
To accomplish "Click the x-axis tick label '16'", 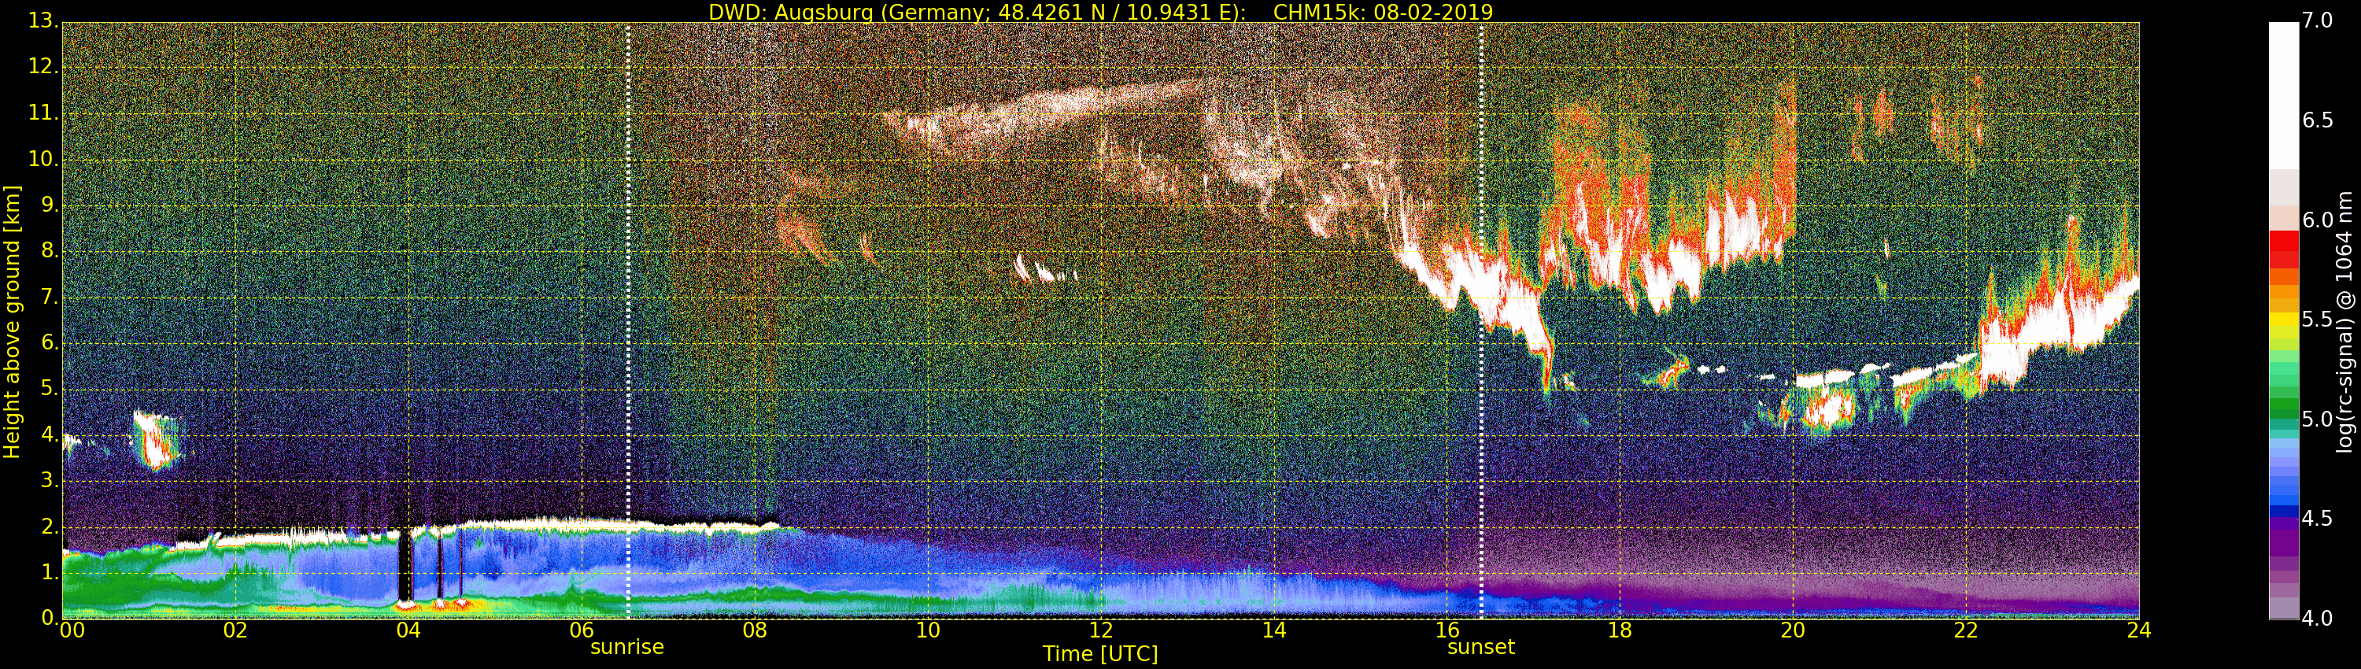I will pos(1447,630).
